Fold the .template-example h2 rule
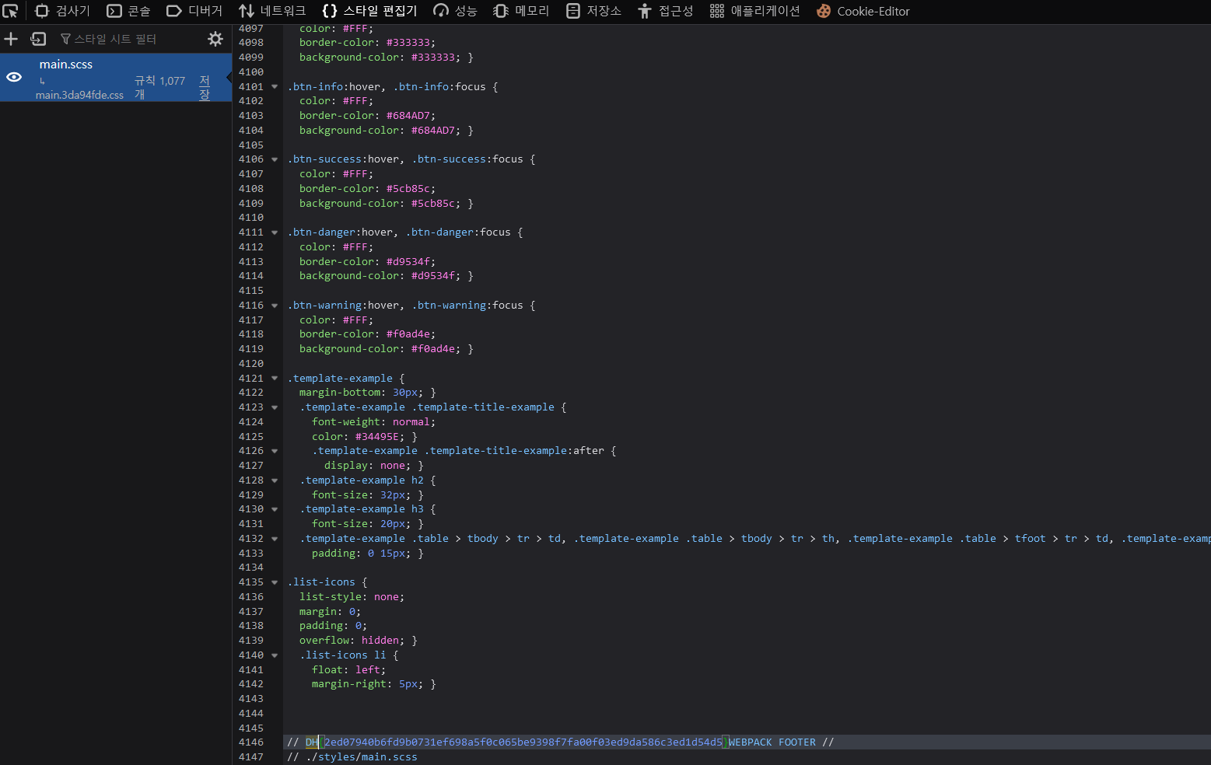This screenshot has width=1211, height=765. pos(275,480)
